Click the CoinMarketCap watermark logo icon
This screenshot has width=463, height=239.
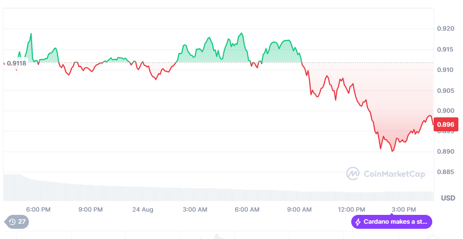(353, 174)
